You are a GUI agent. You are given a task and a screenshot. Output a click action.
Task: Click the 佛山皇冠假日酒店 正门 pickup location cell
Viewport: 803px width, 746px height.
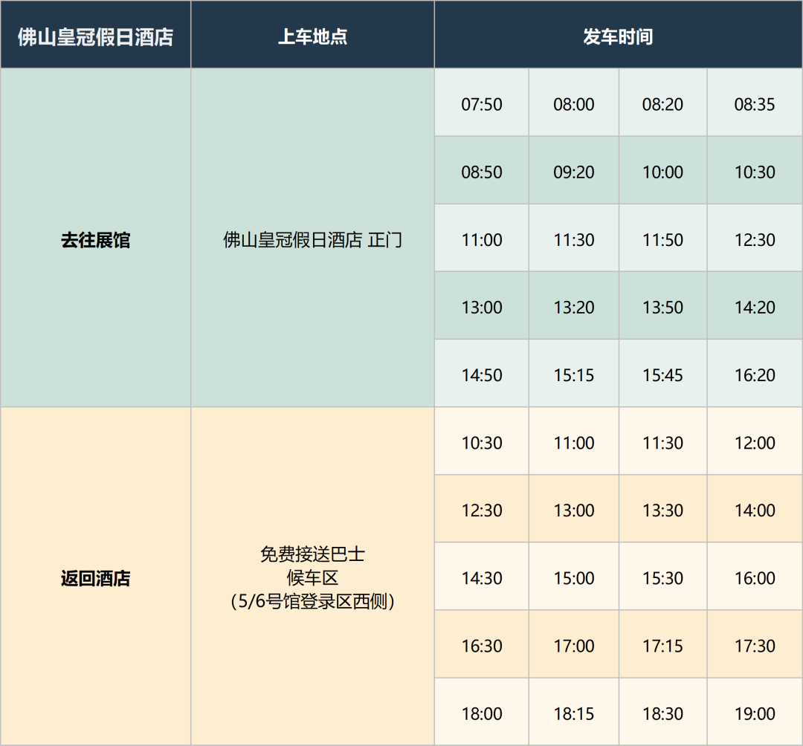pyautogui.click(x=312, y=238)
